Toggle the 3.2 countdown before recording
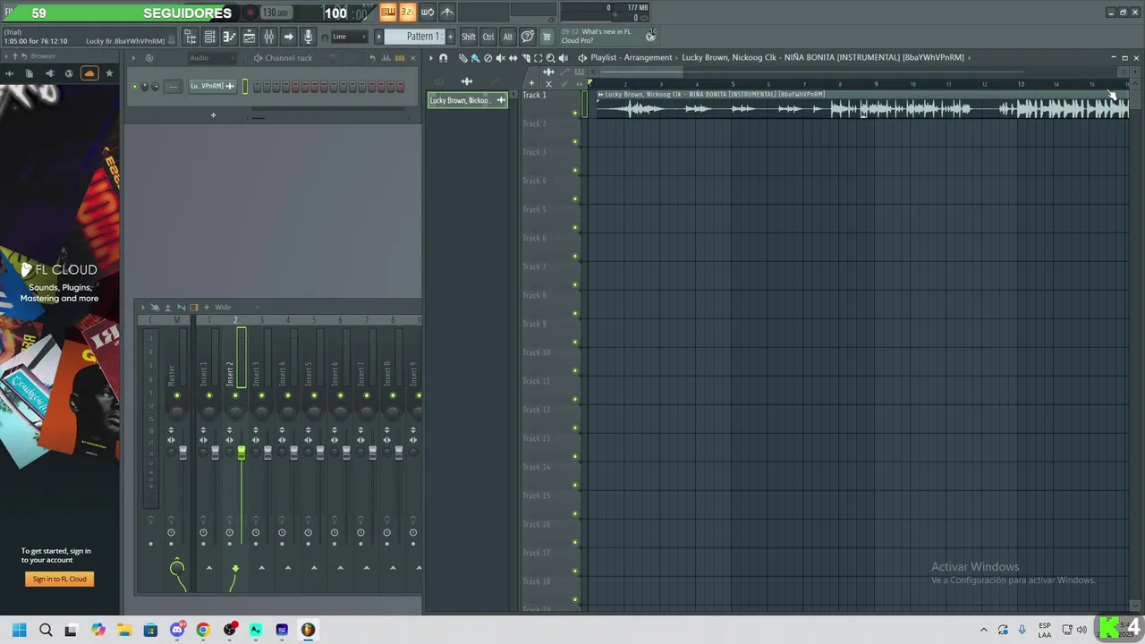 coord(408,13)
